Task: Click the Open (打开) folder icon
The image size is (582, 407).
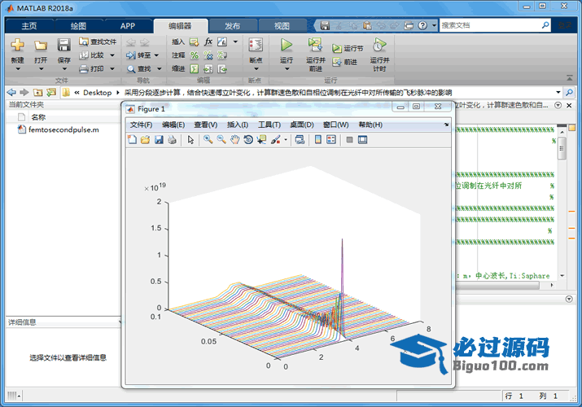Action: click(x=41, y=46)
